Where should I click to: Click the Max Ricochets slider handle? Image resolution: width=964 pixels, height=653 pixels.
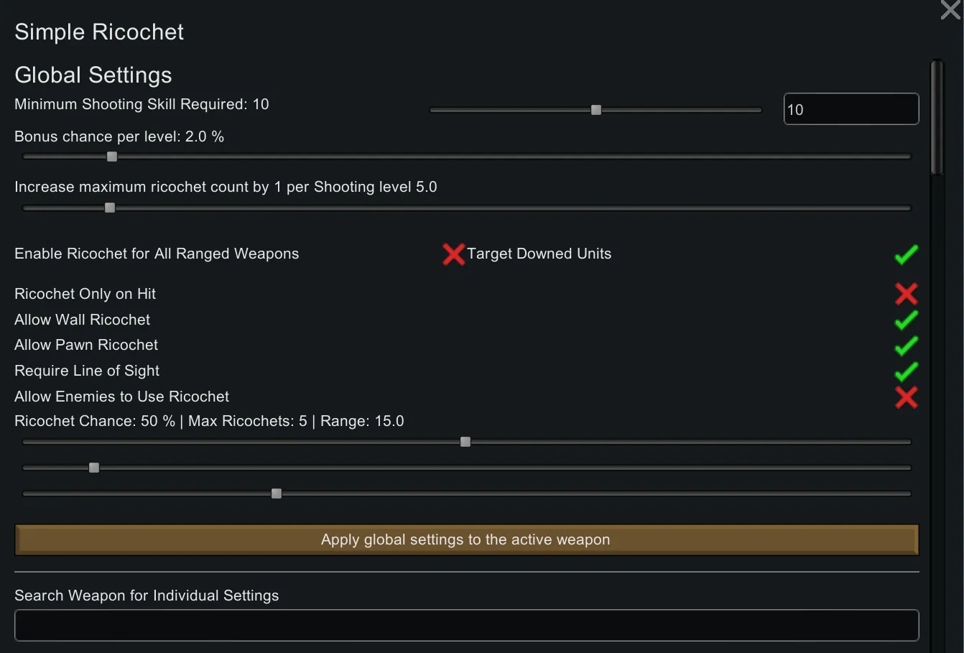point(94,468)
